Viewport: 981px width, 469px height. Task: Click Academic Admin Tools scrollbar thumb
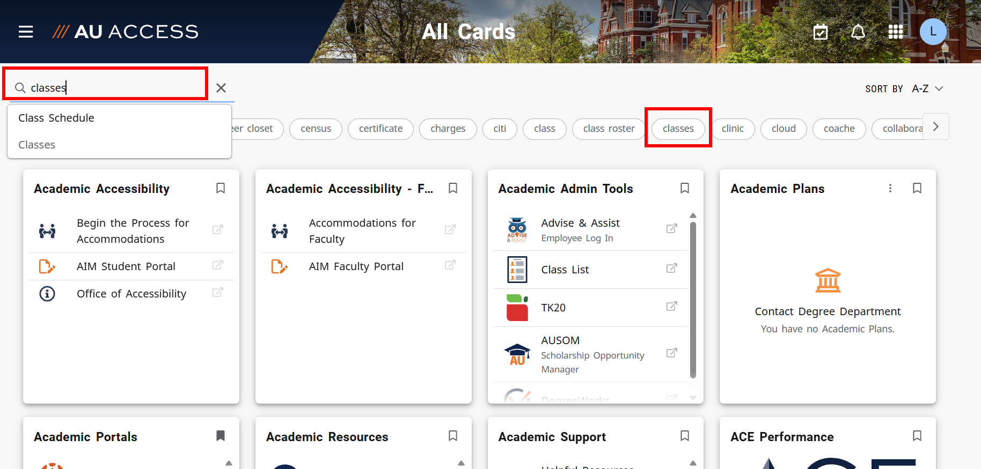[693, 300]
